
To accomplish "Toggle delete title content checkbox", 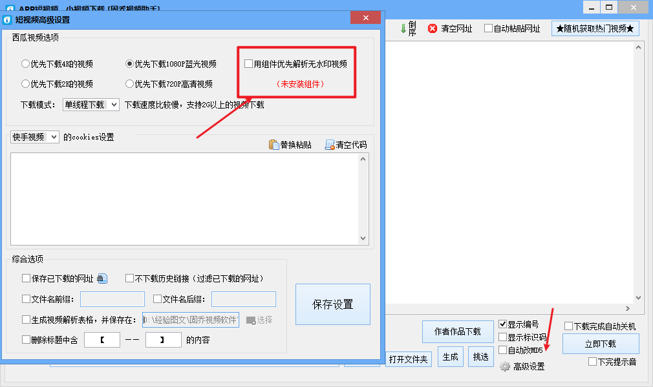I will pyautogui.click(x=27, y=340).
